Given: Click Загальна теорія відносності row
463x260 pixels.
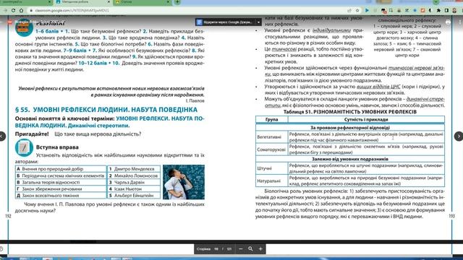Looking at the screenshot, I should pos(61,182).
